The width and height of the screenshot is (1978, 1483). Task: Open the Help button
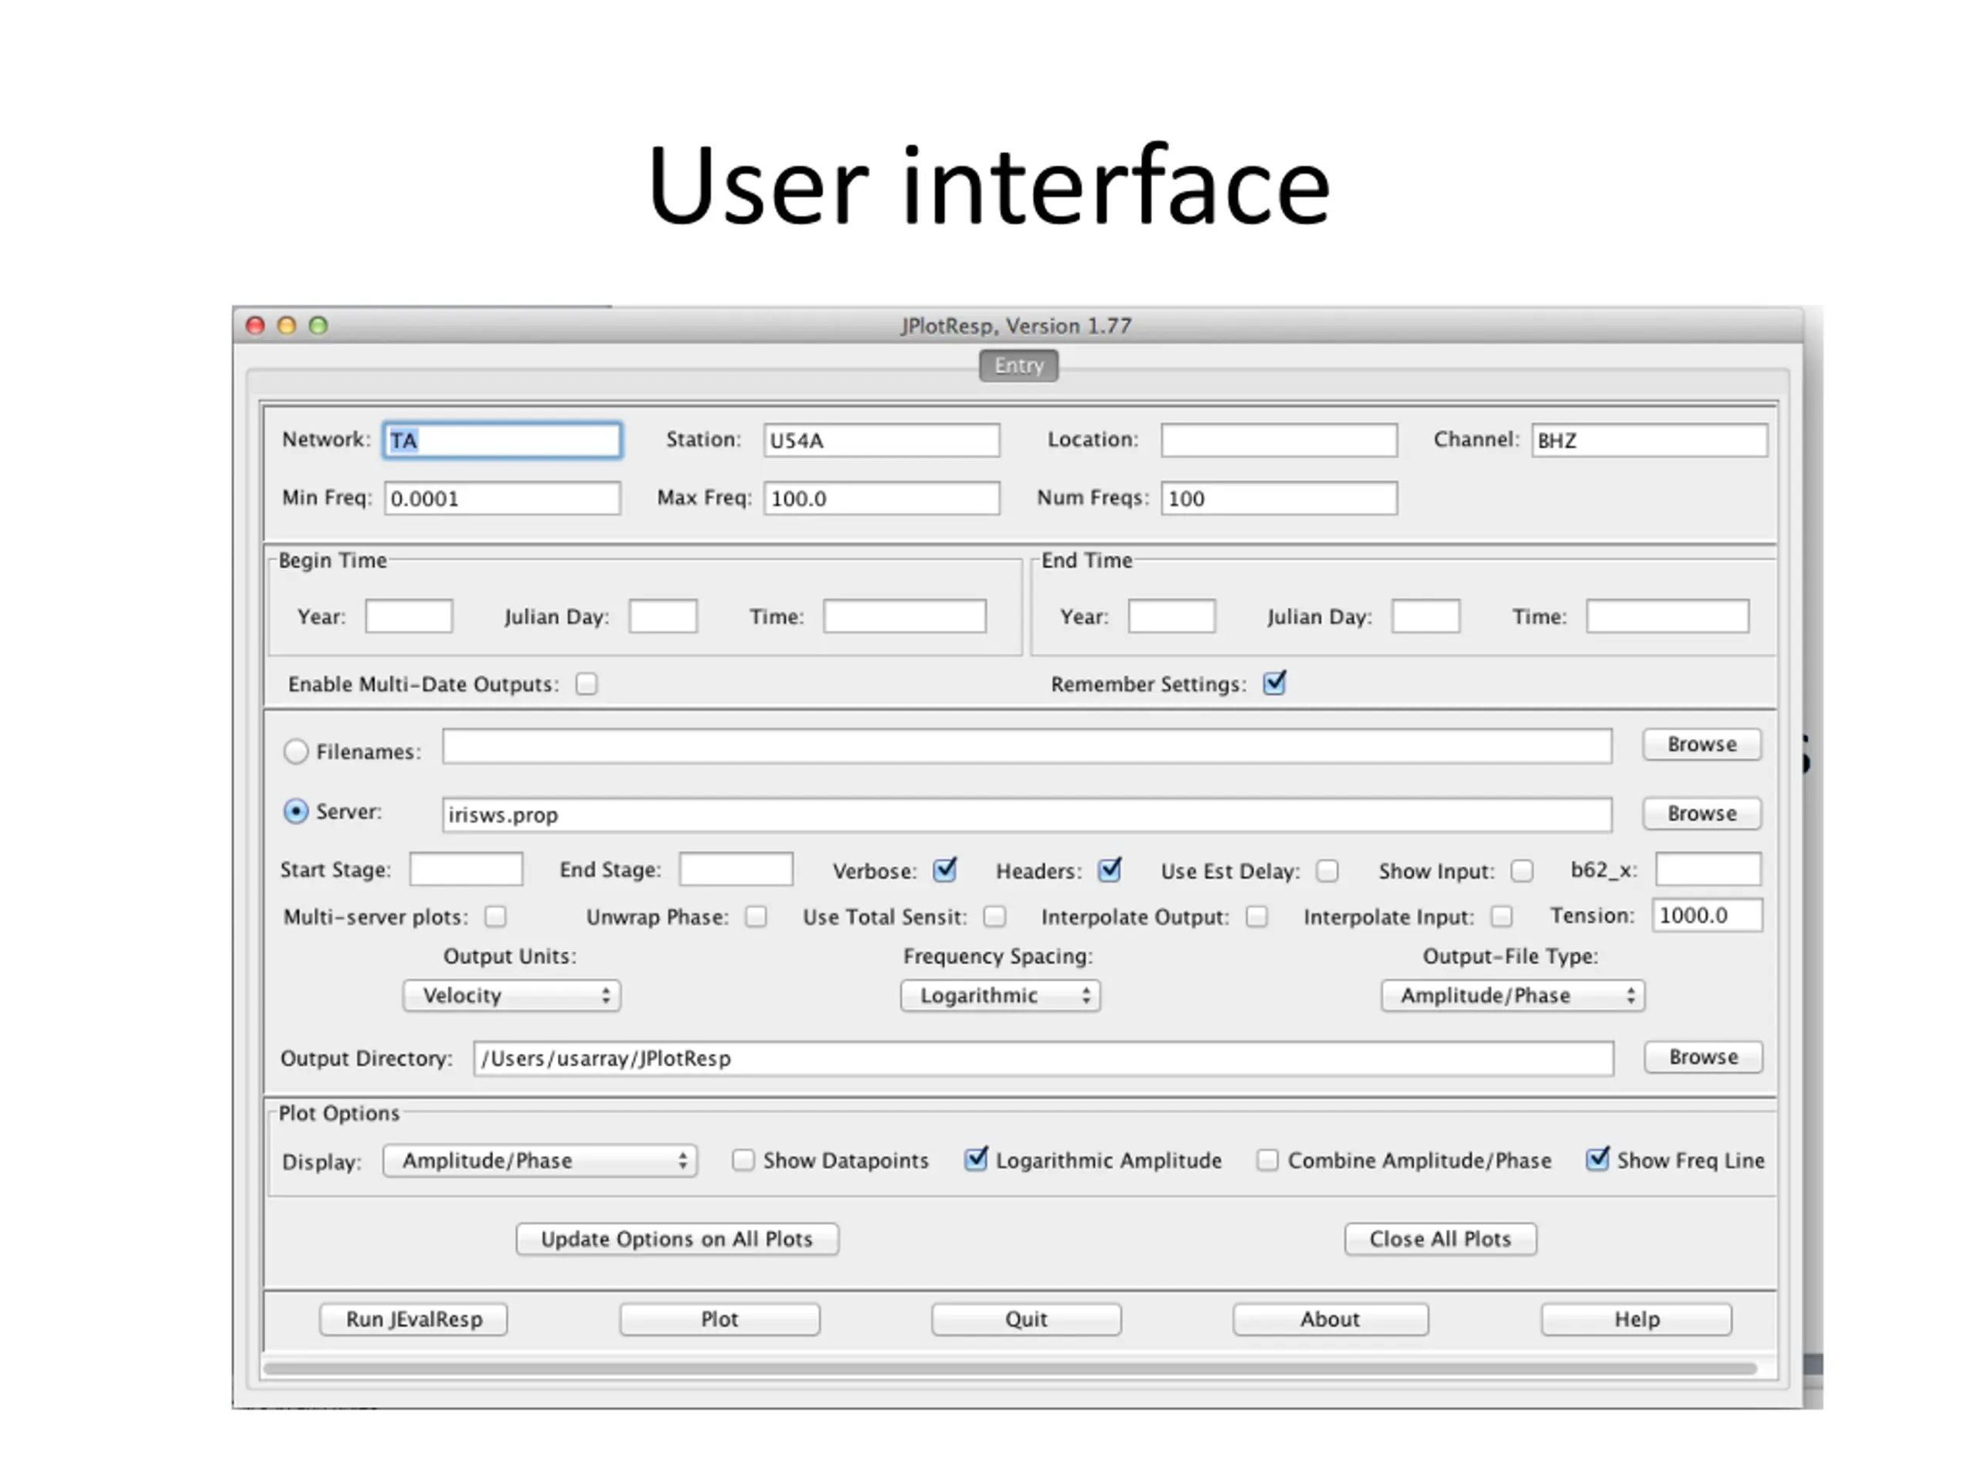(x=1636, y=1319)
